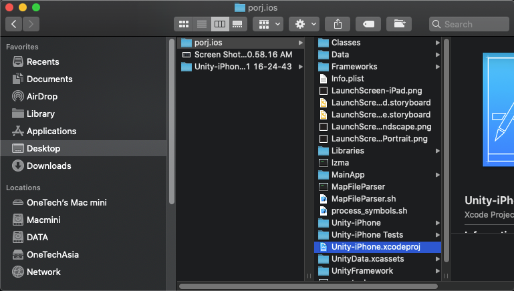Image resolution: width=514 pixels, height=291 pixels.
Task: Select the porj.ios folder in first column
Action: point(241,43)
